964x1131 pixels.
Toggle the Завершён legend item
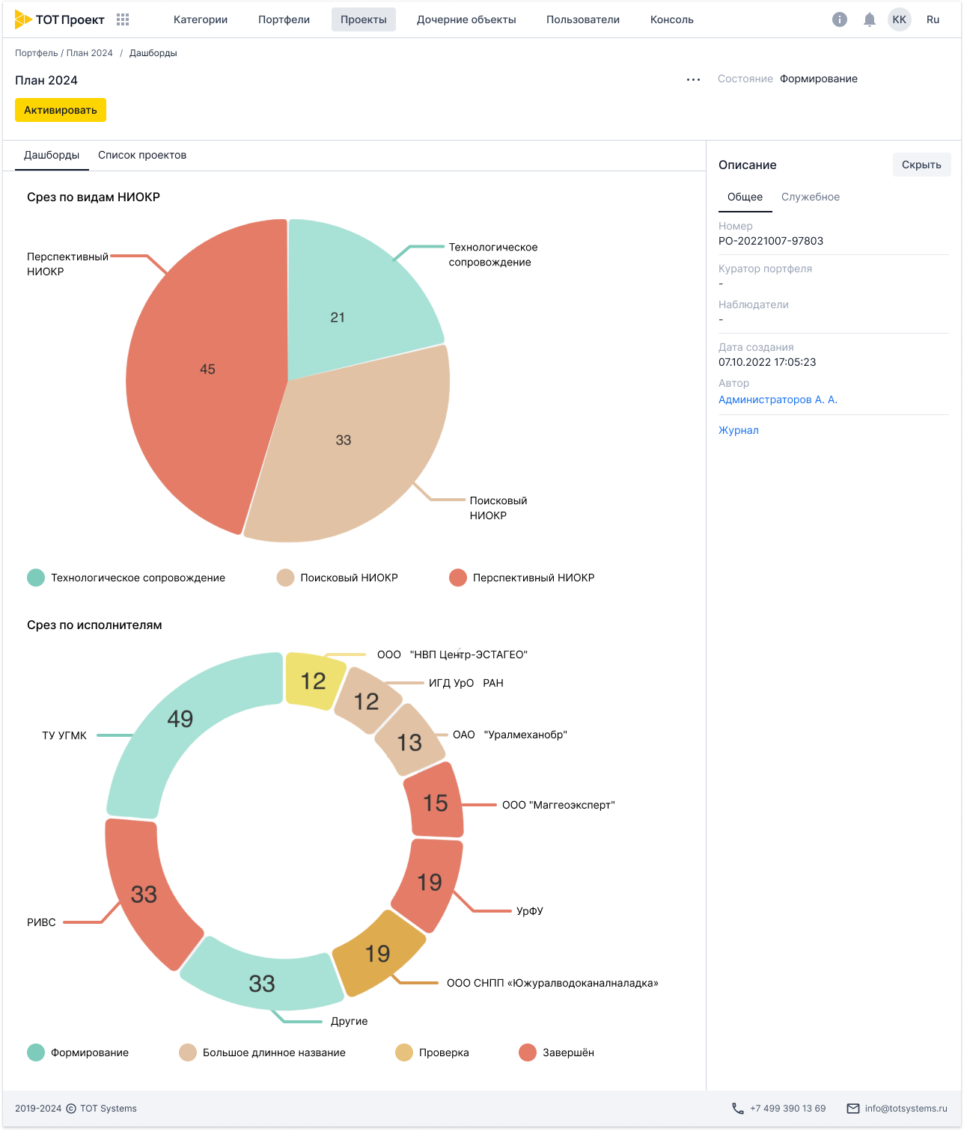(556, 1052)
